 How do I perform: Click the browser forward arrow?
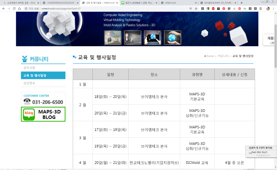(9, 9)
